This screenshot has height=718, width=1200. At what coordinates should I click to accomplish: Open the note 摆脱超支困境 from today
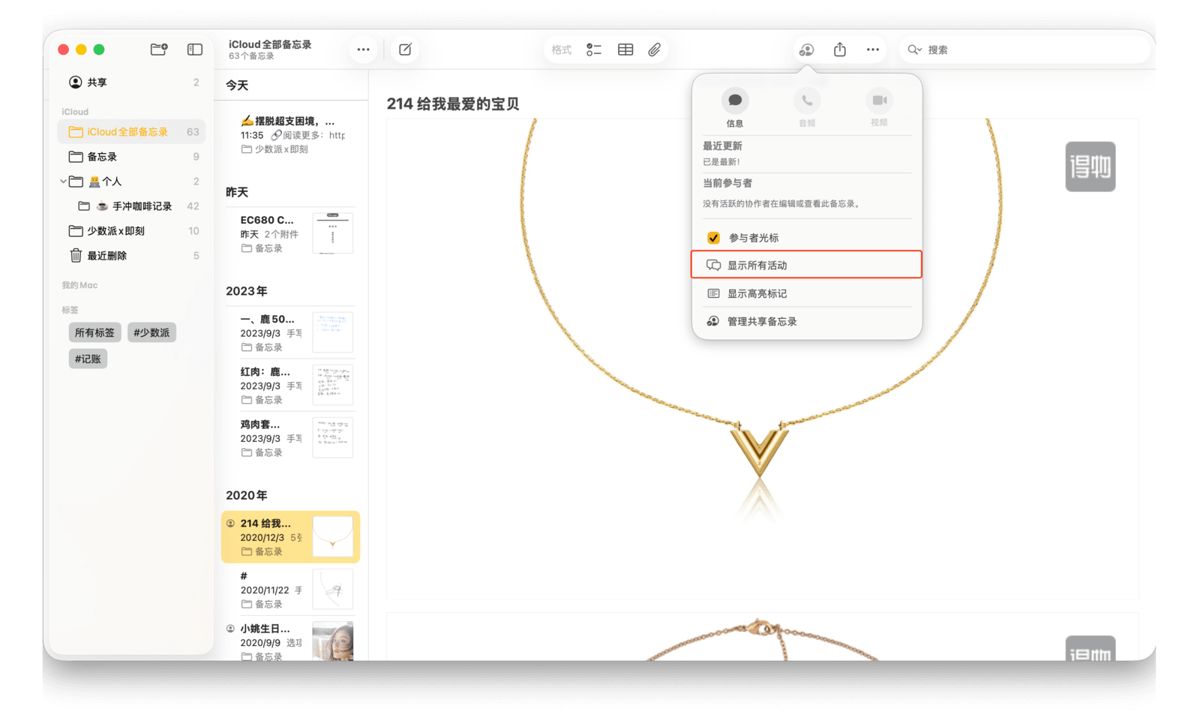291,134
